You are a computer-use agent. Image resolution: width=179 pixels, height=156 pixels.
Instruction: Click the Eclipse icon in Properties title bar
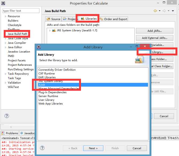click(3, 3)
